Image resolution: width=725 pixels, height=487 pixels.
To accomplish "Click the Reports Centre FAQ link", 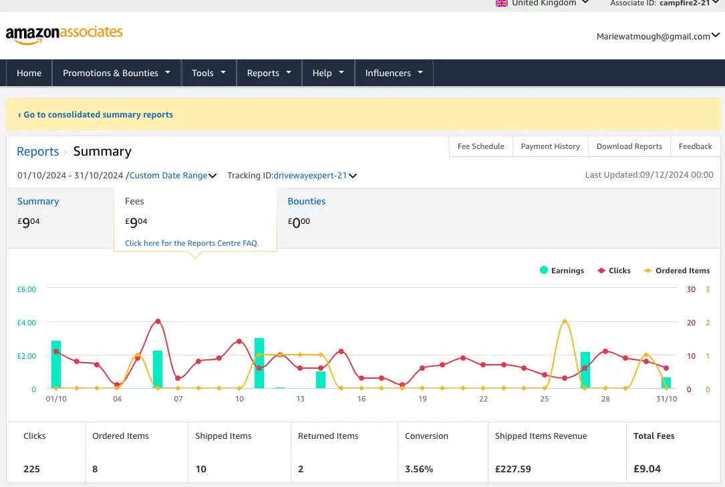I will click(x=191, y=243).
